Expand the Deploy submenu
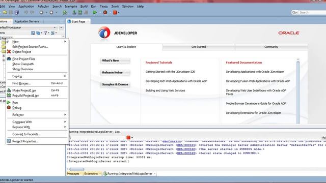 [x=65, y=76]
